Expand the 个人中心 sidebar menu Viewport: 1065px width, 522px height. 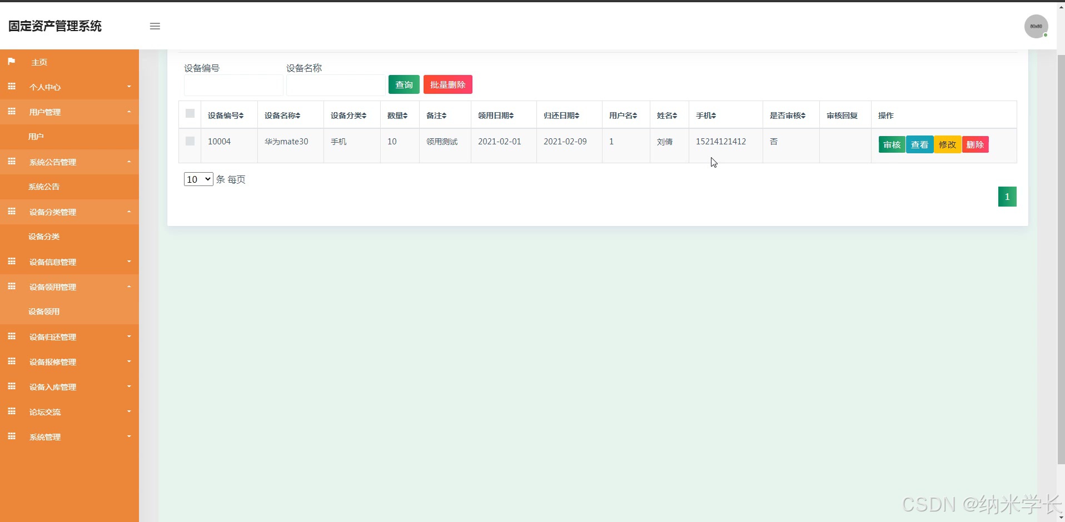(x=69, y=87)
